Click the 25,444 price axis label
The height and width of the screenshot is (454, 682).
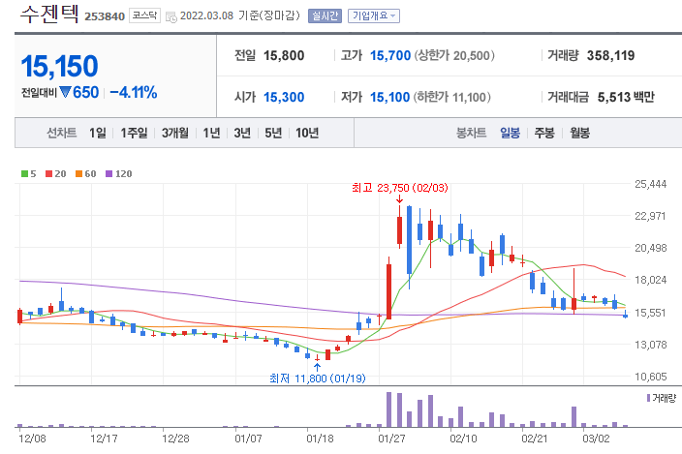pos(650,184)
